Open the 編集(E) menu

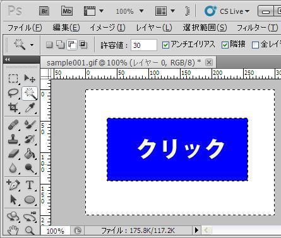click(x=66, y=28)
